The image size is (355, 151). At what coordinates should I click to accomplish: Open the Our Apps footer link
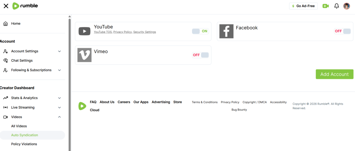click(x=141, y=102)
